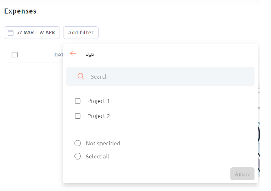Check the Project 2 checkbox

(x=78, y=116)
